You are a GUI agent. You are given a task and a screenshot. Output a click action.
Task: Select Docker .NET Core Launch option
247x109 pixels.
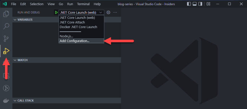coord(81,27)
